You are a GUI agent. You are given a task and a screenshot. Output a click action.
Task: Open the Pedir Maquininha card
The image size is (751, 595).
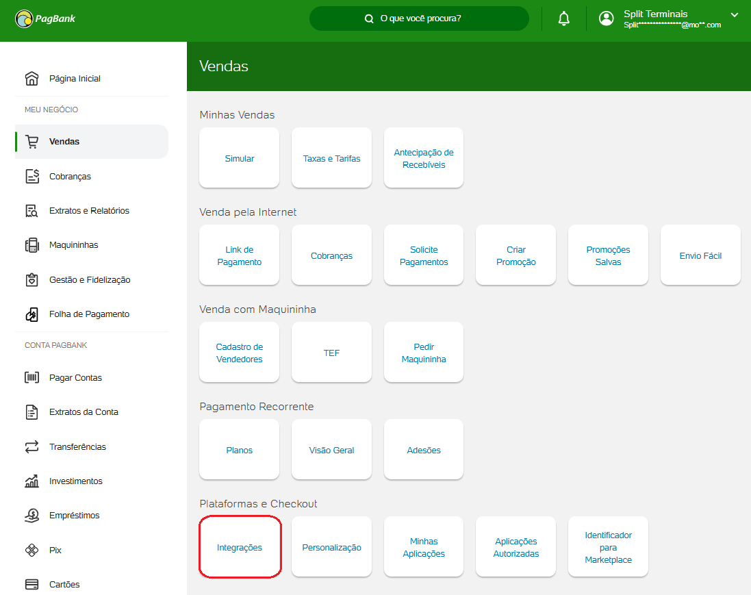coord(423,353)
